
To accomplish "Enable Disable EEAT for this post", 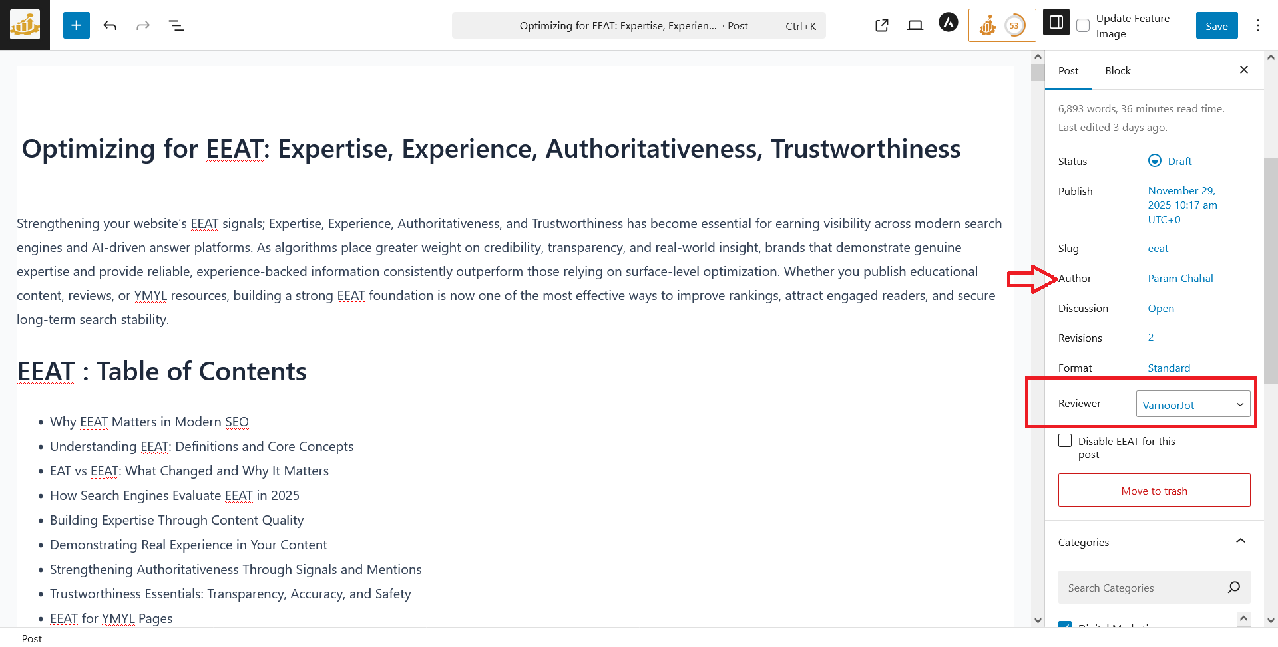I will click(1065, 440).
